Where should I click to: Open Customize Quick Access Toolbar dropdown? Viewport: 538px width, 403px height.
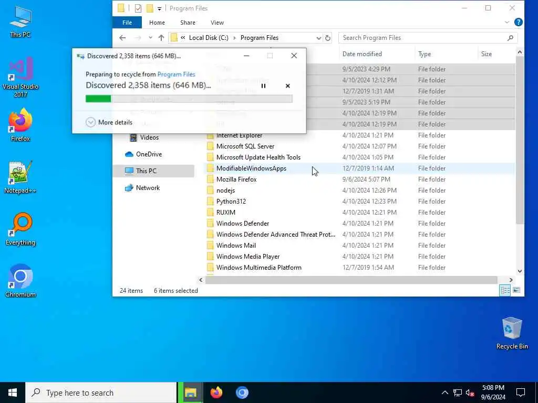click(x=159, y=8)
